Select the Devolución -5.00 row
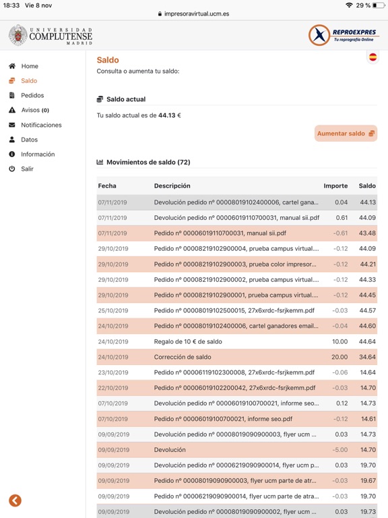 click(237, 450)
